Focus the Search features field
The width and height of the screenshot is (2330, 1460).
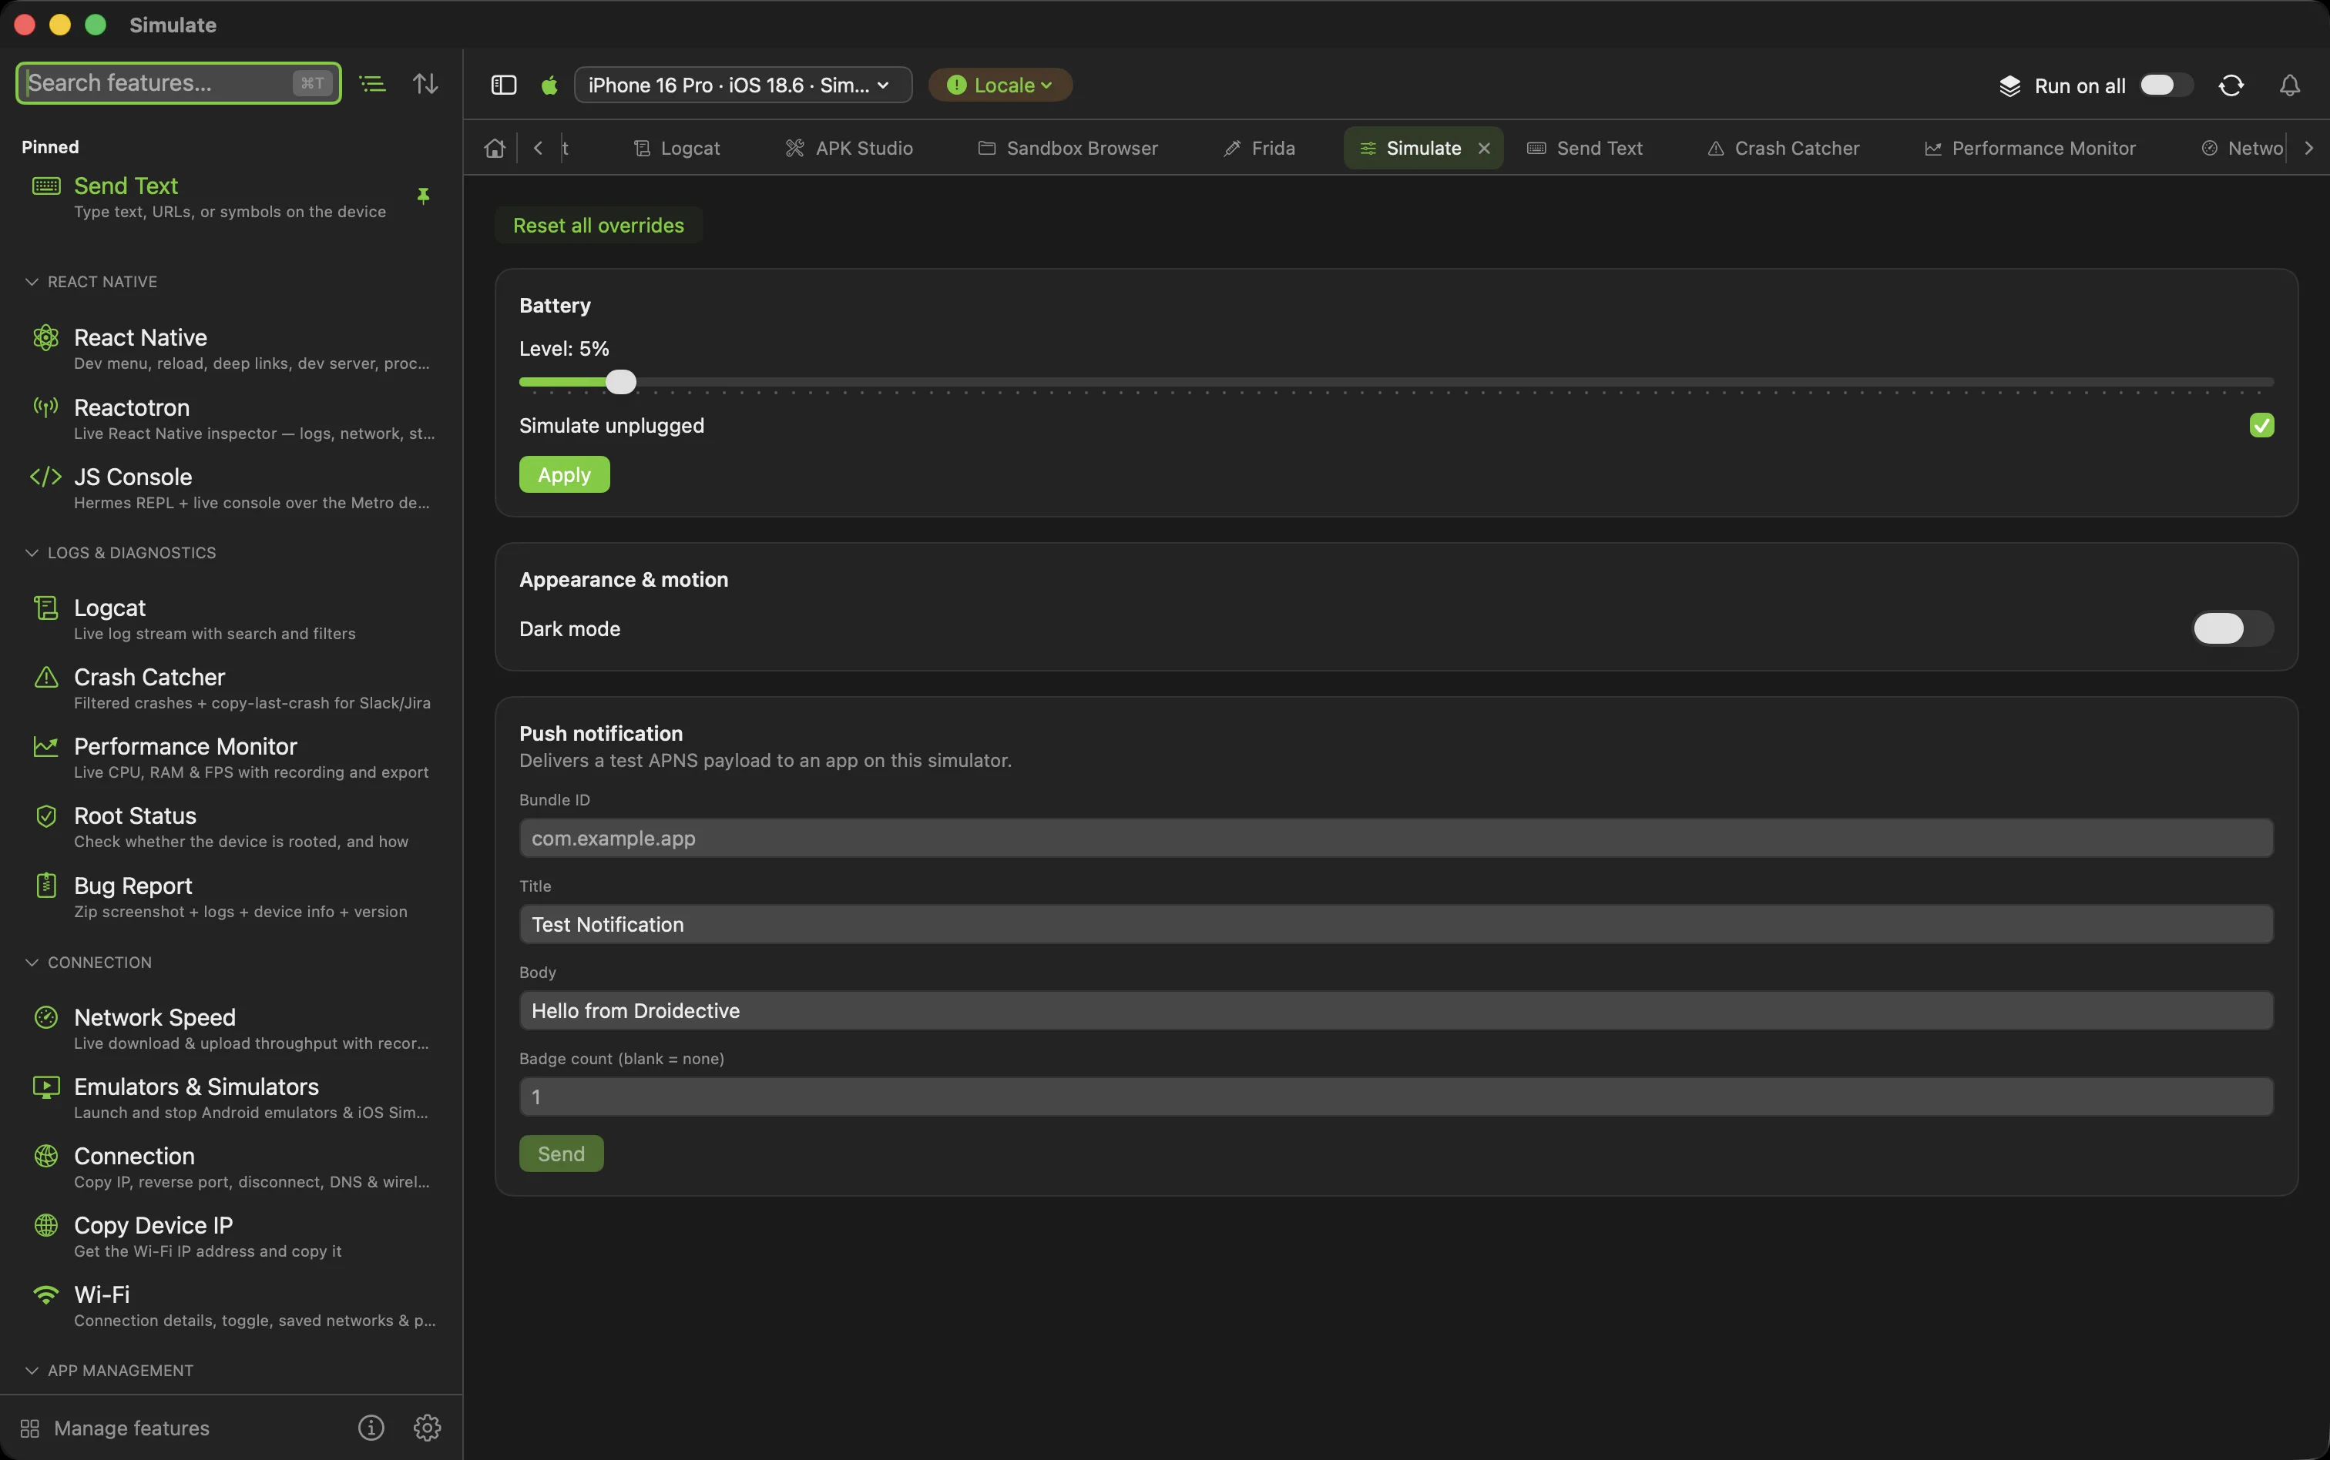[x=179, y=83]
